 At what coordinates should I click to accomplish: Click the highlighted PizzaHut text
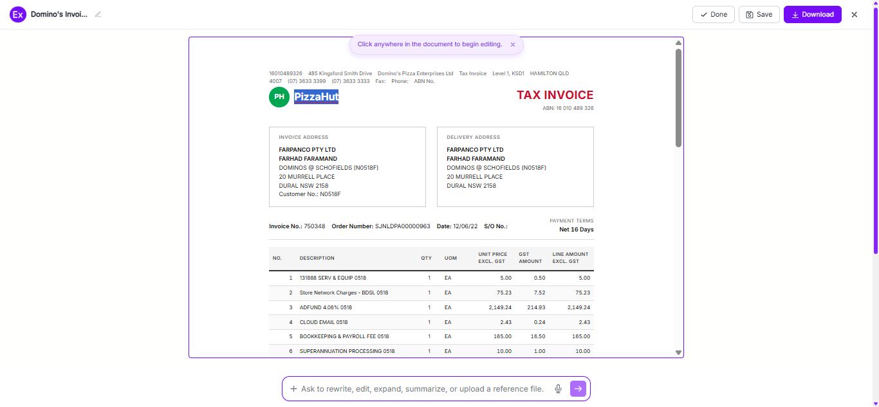(317, 97)
